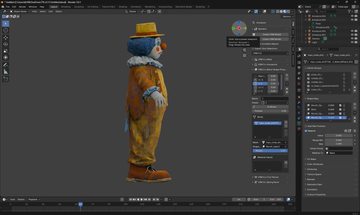The width and height of the screenshot is (360, 215).
Task: Toggle camera view icon in viewport
Action: pyautogui.click(x=245, y=50)
